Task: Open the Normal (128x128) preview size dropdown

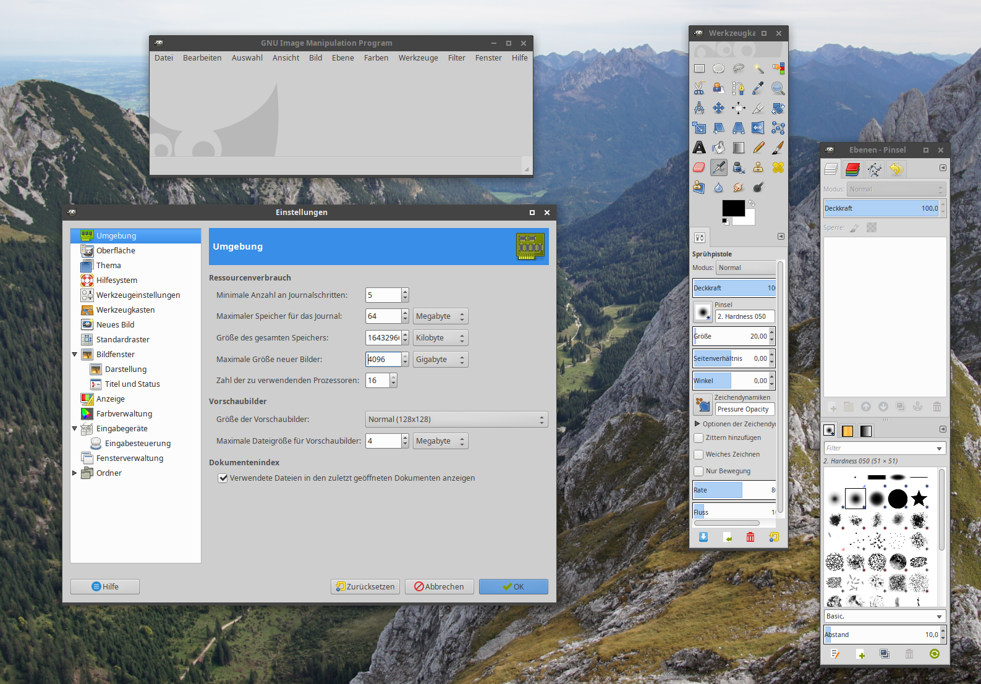Action: pos(457,419)
